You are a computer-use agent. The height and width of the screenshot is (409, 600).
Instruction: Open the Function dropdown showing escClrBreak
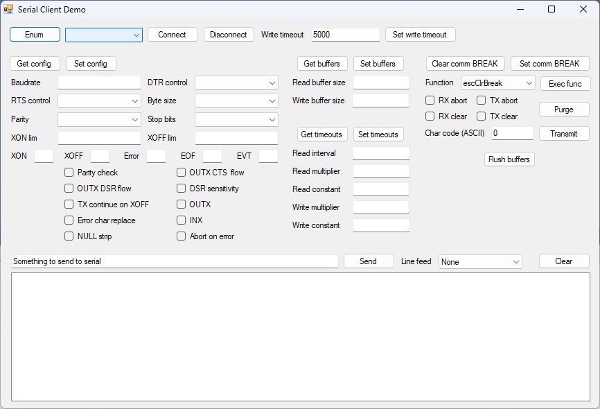pos(496,82)
